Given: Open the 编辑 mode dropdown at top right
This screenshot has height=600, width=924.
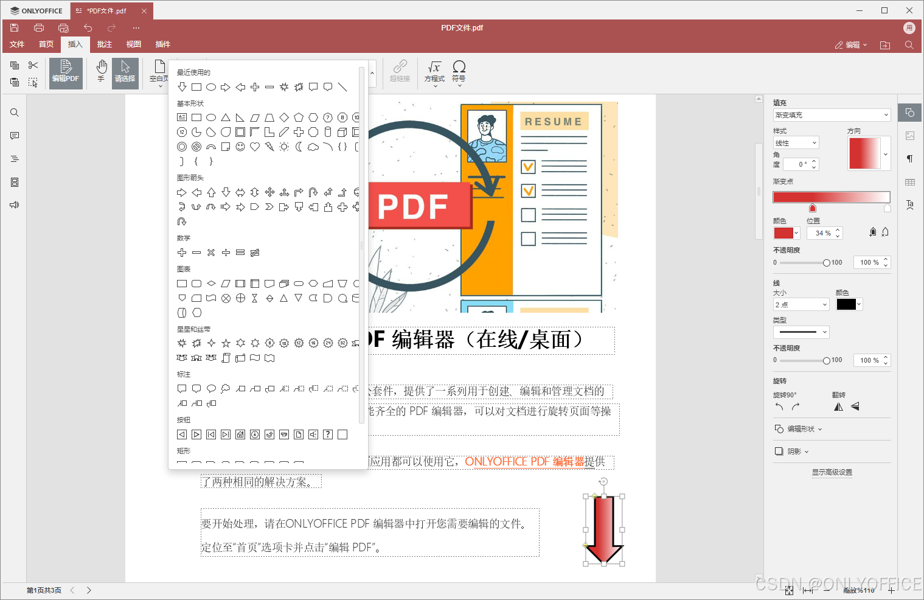Looking at the screenshot, I should (851, 45).
